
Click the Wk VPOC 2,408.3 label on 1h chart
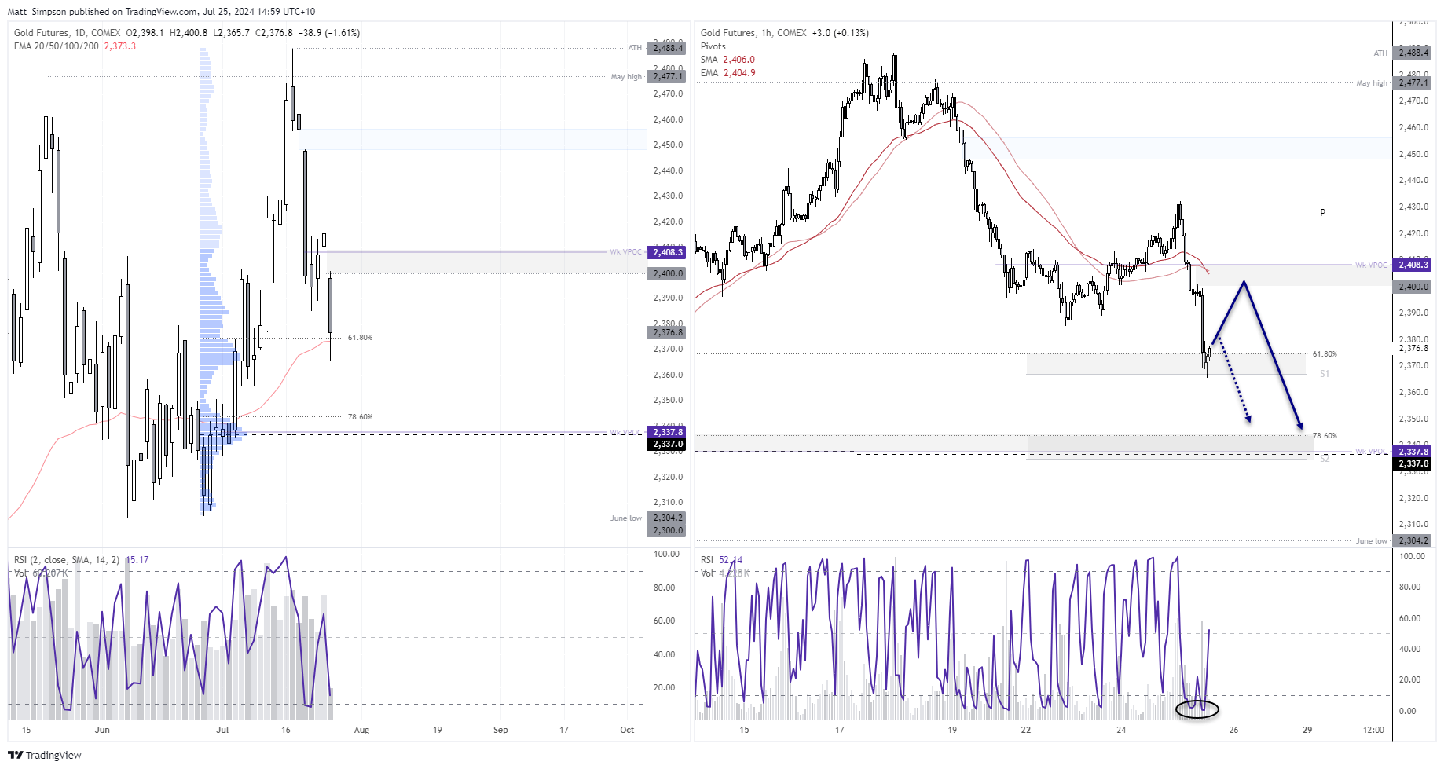pos(1413,265)
